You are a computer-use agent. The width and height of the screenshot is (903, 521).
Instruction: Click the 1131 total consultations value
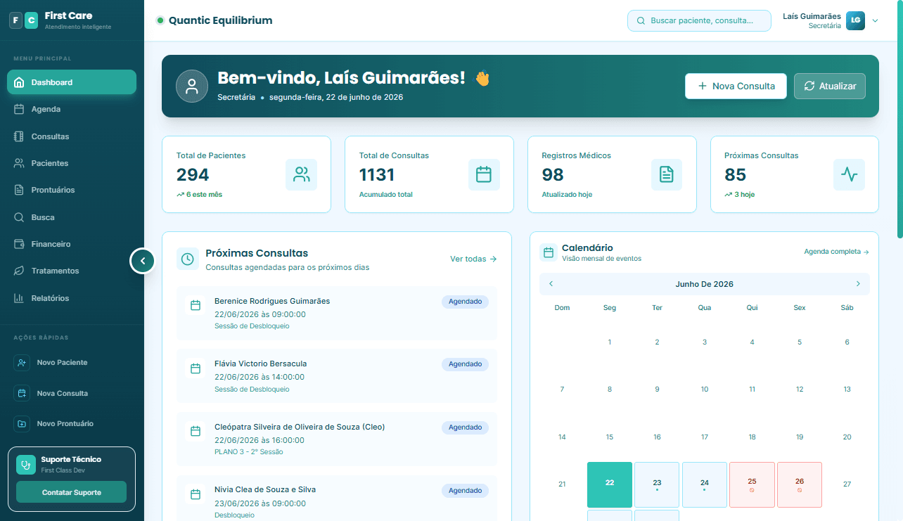click(x=377, y=175)
